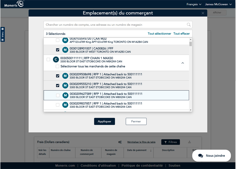Click the Appliquer button
Screen dimensions: 236x169
105,121
